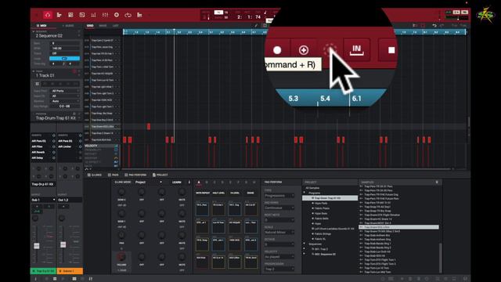The width and height of the screenshot is (501, 282).
Task: Toggle the blue sequence loop button
Action: (x=64, y=59)
